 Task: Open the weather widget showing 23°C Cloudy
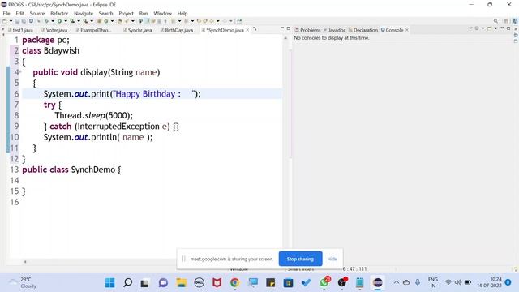tap(24, 283)
